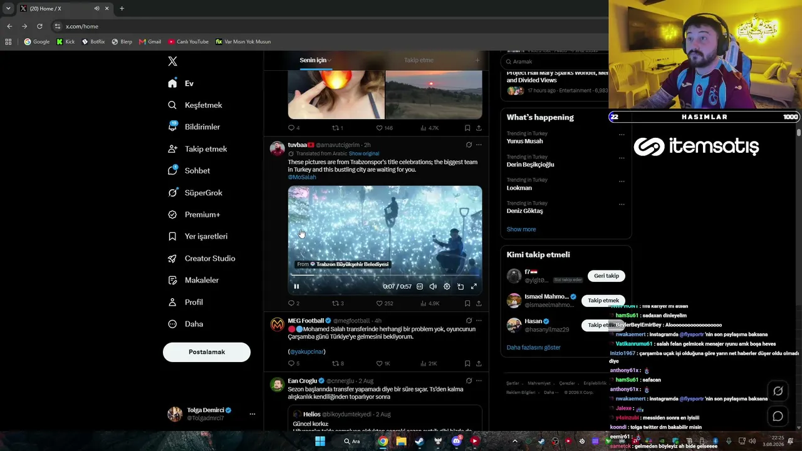Open Sohbet chat messages
802x451 pixels.
tap(189, 171)
